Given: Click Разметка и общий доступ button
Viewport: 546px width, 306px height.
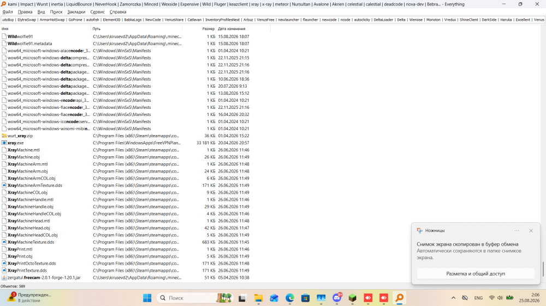Looking at the screenshot, I should pos(476,274).
